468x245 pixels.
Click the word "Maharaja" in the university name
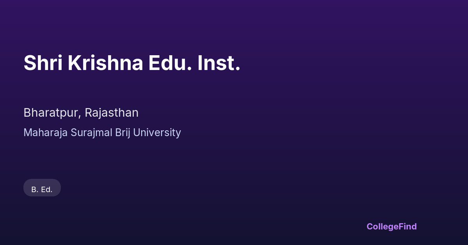46,133
